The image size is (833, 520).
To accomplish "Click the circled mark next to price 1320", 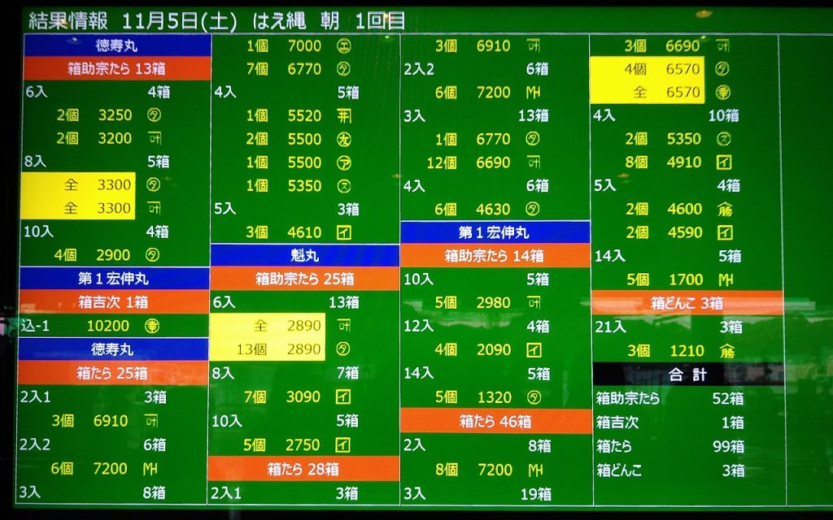I will point(534,397).
